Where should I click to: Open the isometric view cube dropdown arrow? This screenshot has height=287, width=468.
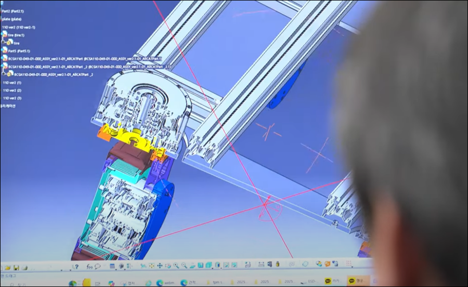(x=212, y=268)
